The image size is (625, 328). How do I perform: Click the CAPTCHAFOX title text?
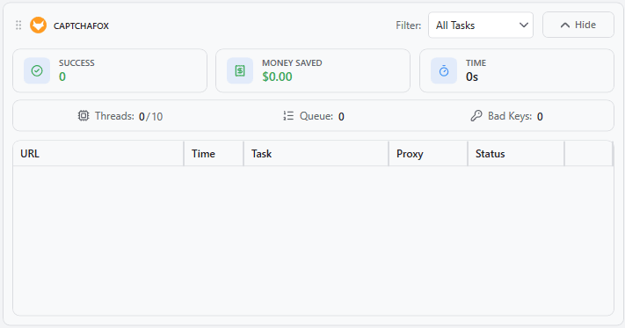82,26
